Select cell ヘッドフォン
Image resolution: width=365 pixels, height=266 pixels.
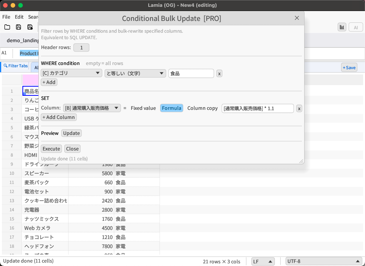45,246
